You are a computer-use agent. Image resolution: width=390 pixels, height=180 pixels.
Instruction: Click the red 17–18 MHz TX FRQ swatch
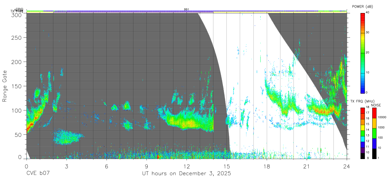362,110
